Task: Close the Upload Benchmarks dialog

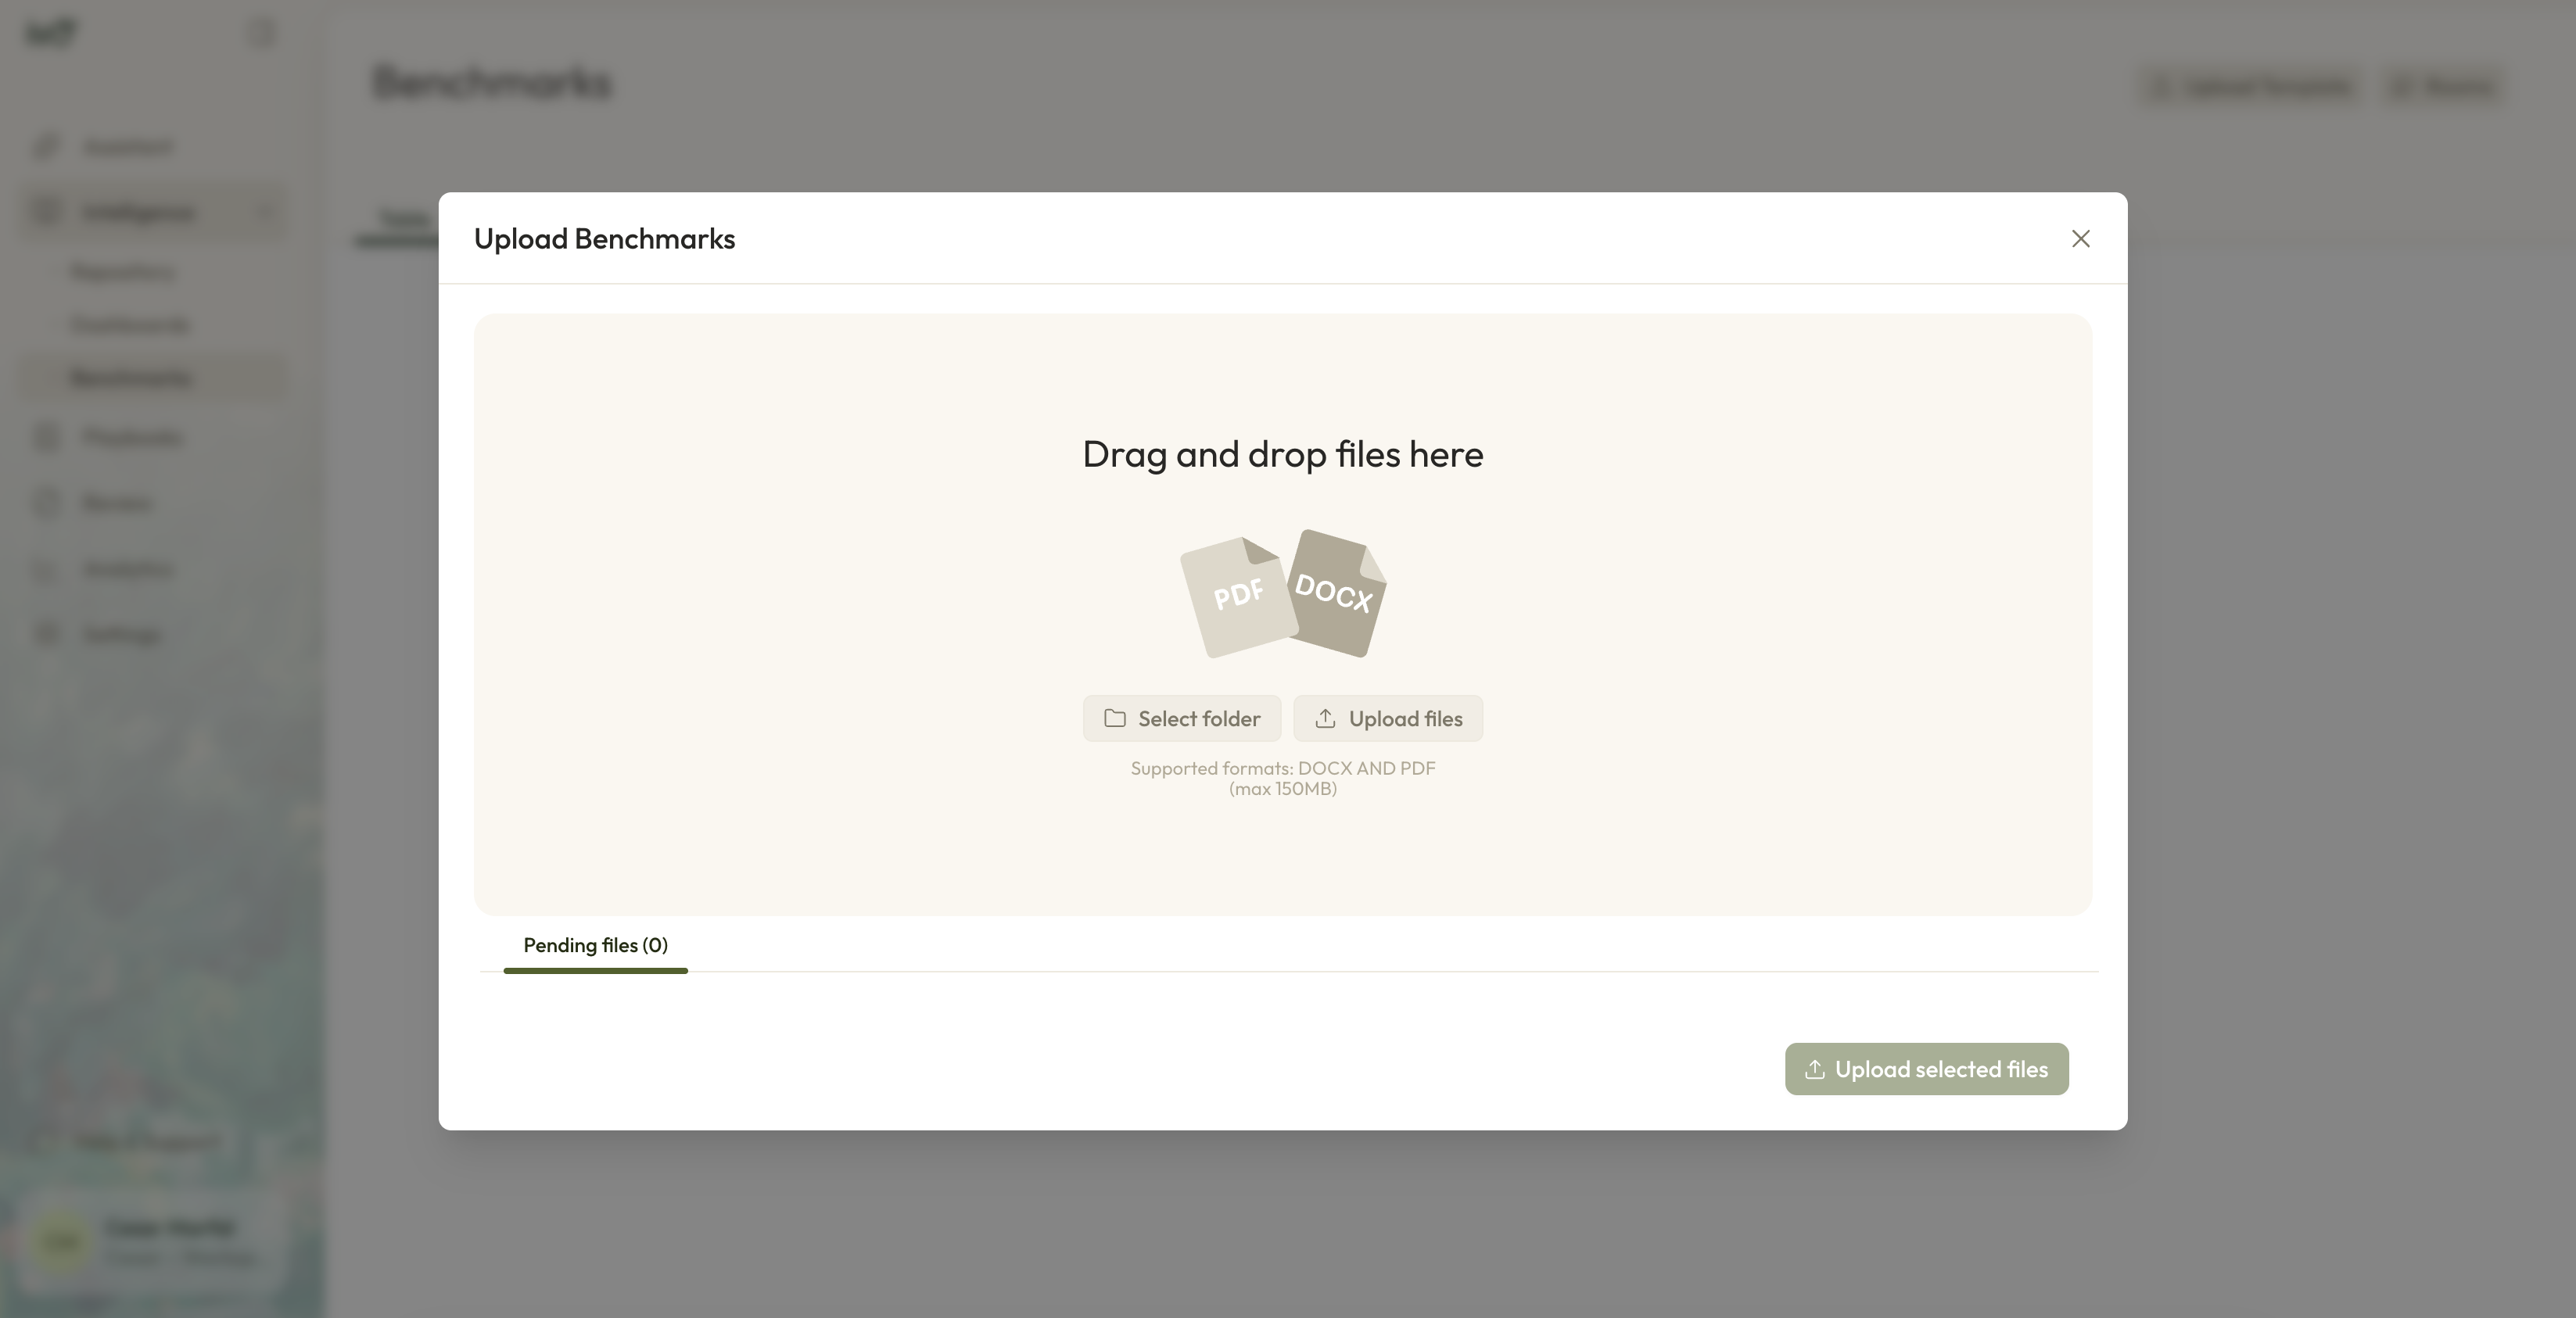Action: [x=2080, y=239]
